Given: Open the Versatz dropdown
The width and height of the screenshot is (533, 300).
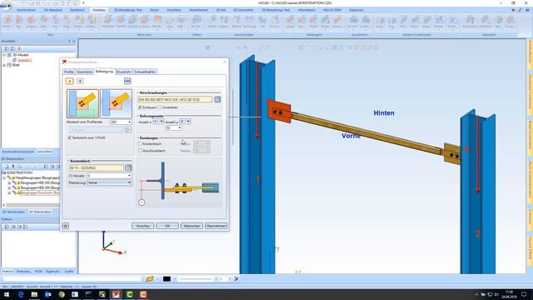Looking at the screenshot, I should (x=129, y=176).
